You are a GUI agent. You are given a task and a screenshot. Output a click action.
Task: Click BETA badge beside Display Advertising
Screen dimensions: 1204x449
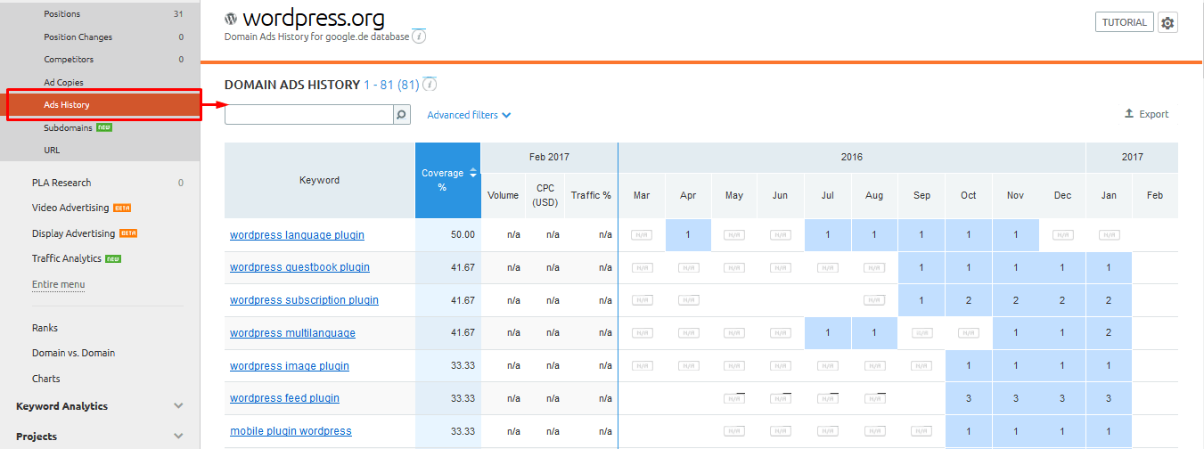pyautogui.click(x=128, y=233)
